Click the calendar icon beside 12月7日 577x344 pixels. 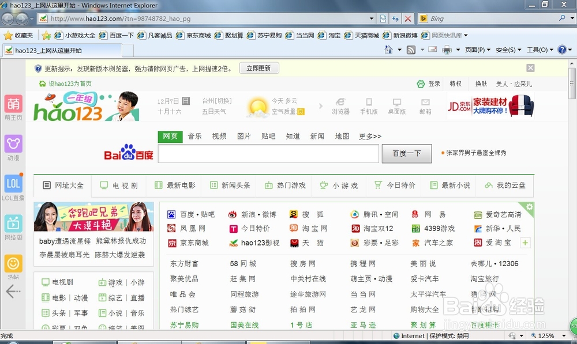[186, 101]
